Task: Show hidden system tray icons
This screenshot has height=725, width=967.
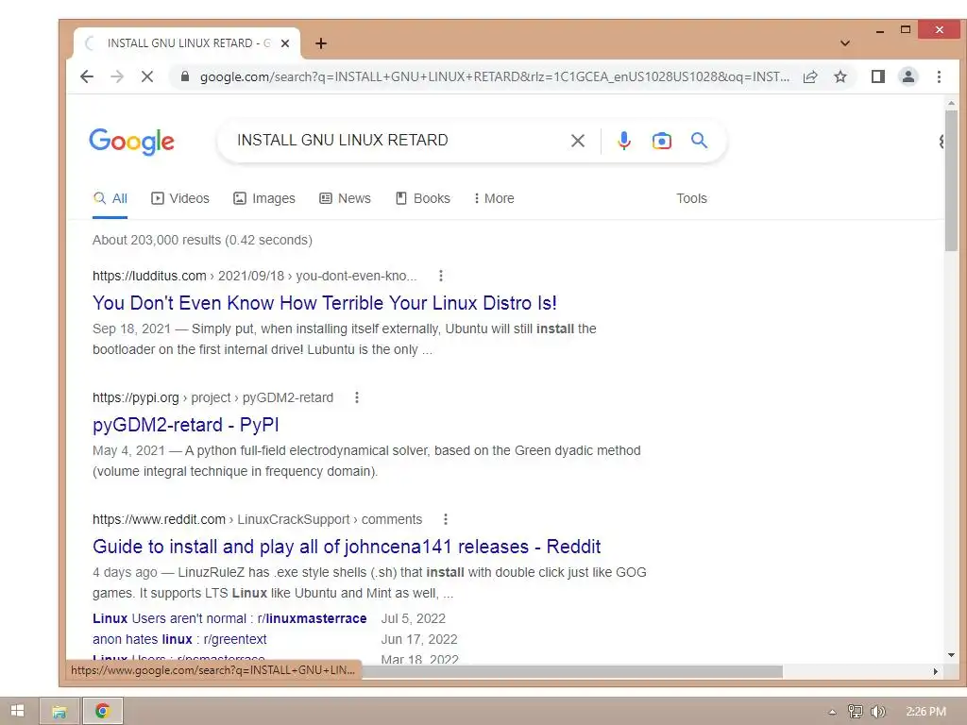Action: (x=832, y=712)
